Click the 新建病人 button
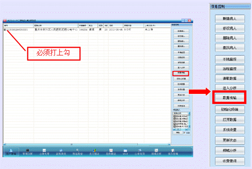 [x=230, y=19]
